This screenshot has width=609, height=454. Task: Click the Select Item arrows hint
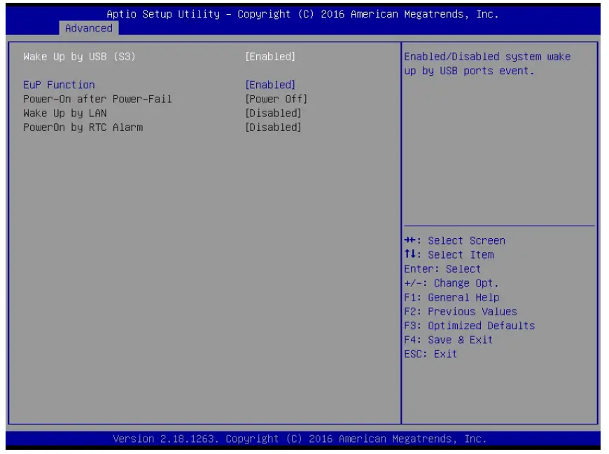pos(449,254)
